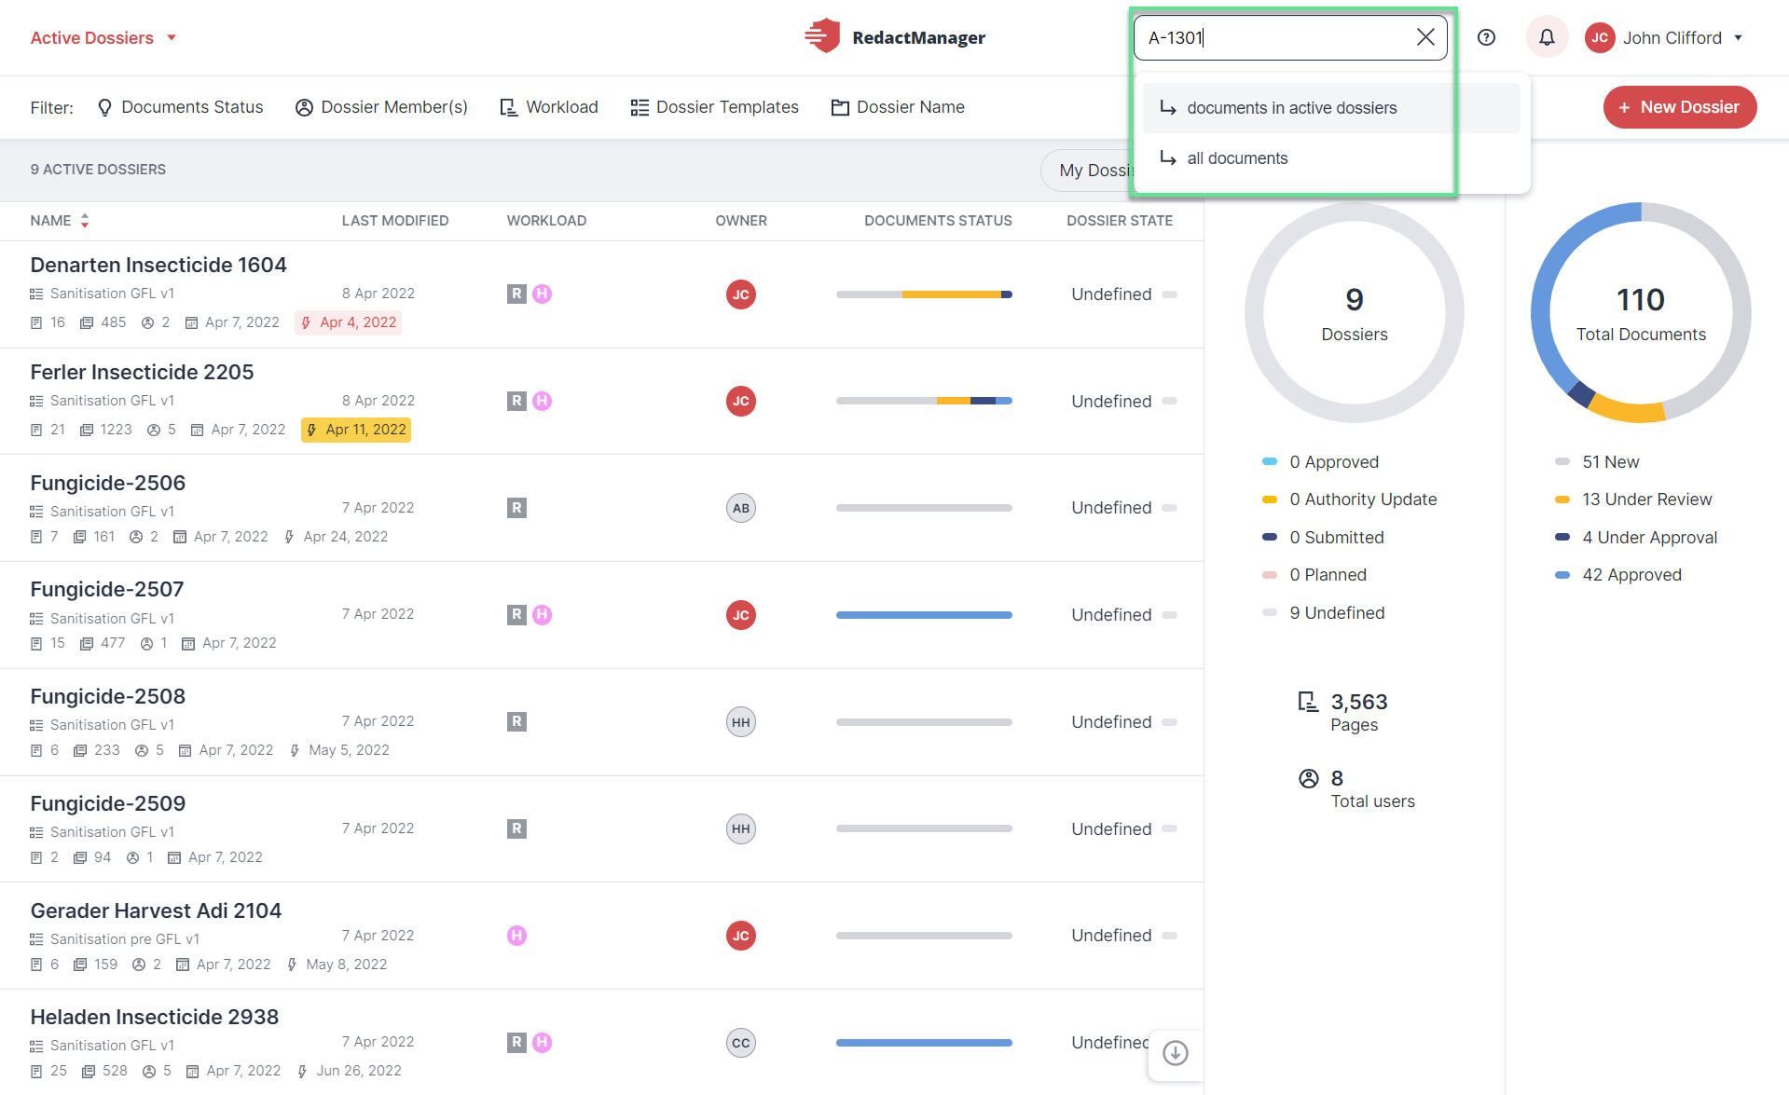Click the pink H icon for Gerader Harvest Adi 2104

pos(516,936)
